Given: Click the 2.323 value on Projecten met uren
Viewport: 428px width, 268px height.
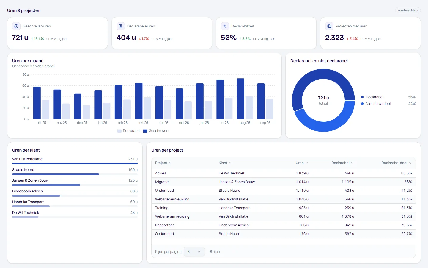Looking at the screenshot, I should pyautogui.click(x=334, y=38).
